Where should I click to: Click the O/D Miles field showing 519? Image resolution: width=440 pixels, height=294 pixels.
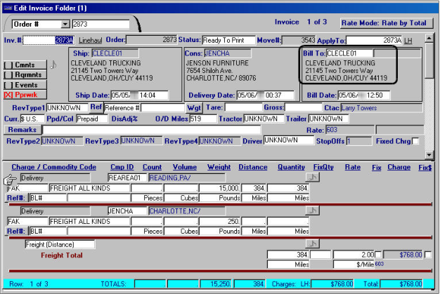click(203, 119)
